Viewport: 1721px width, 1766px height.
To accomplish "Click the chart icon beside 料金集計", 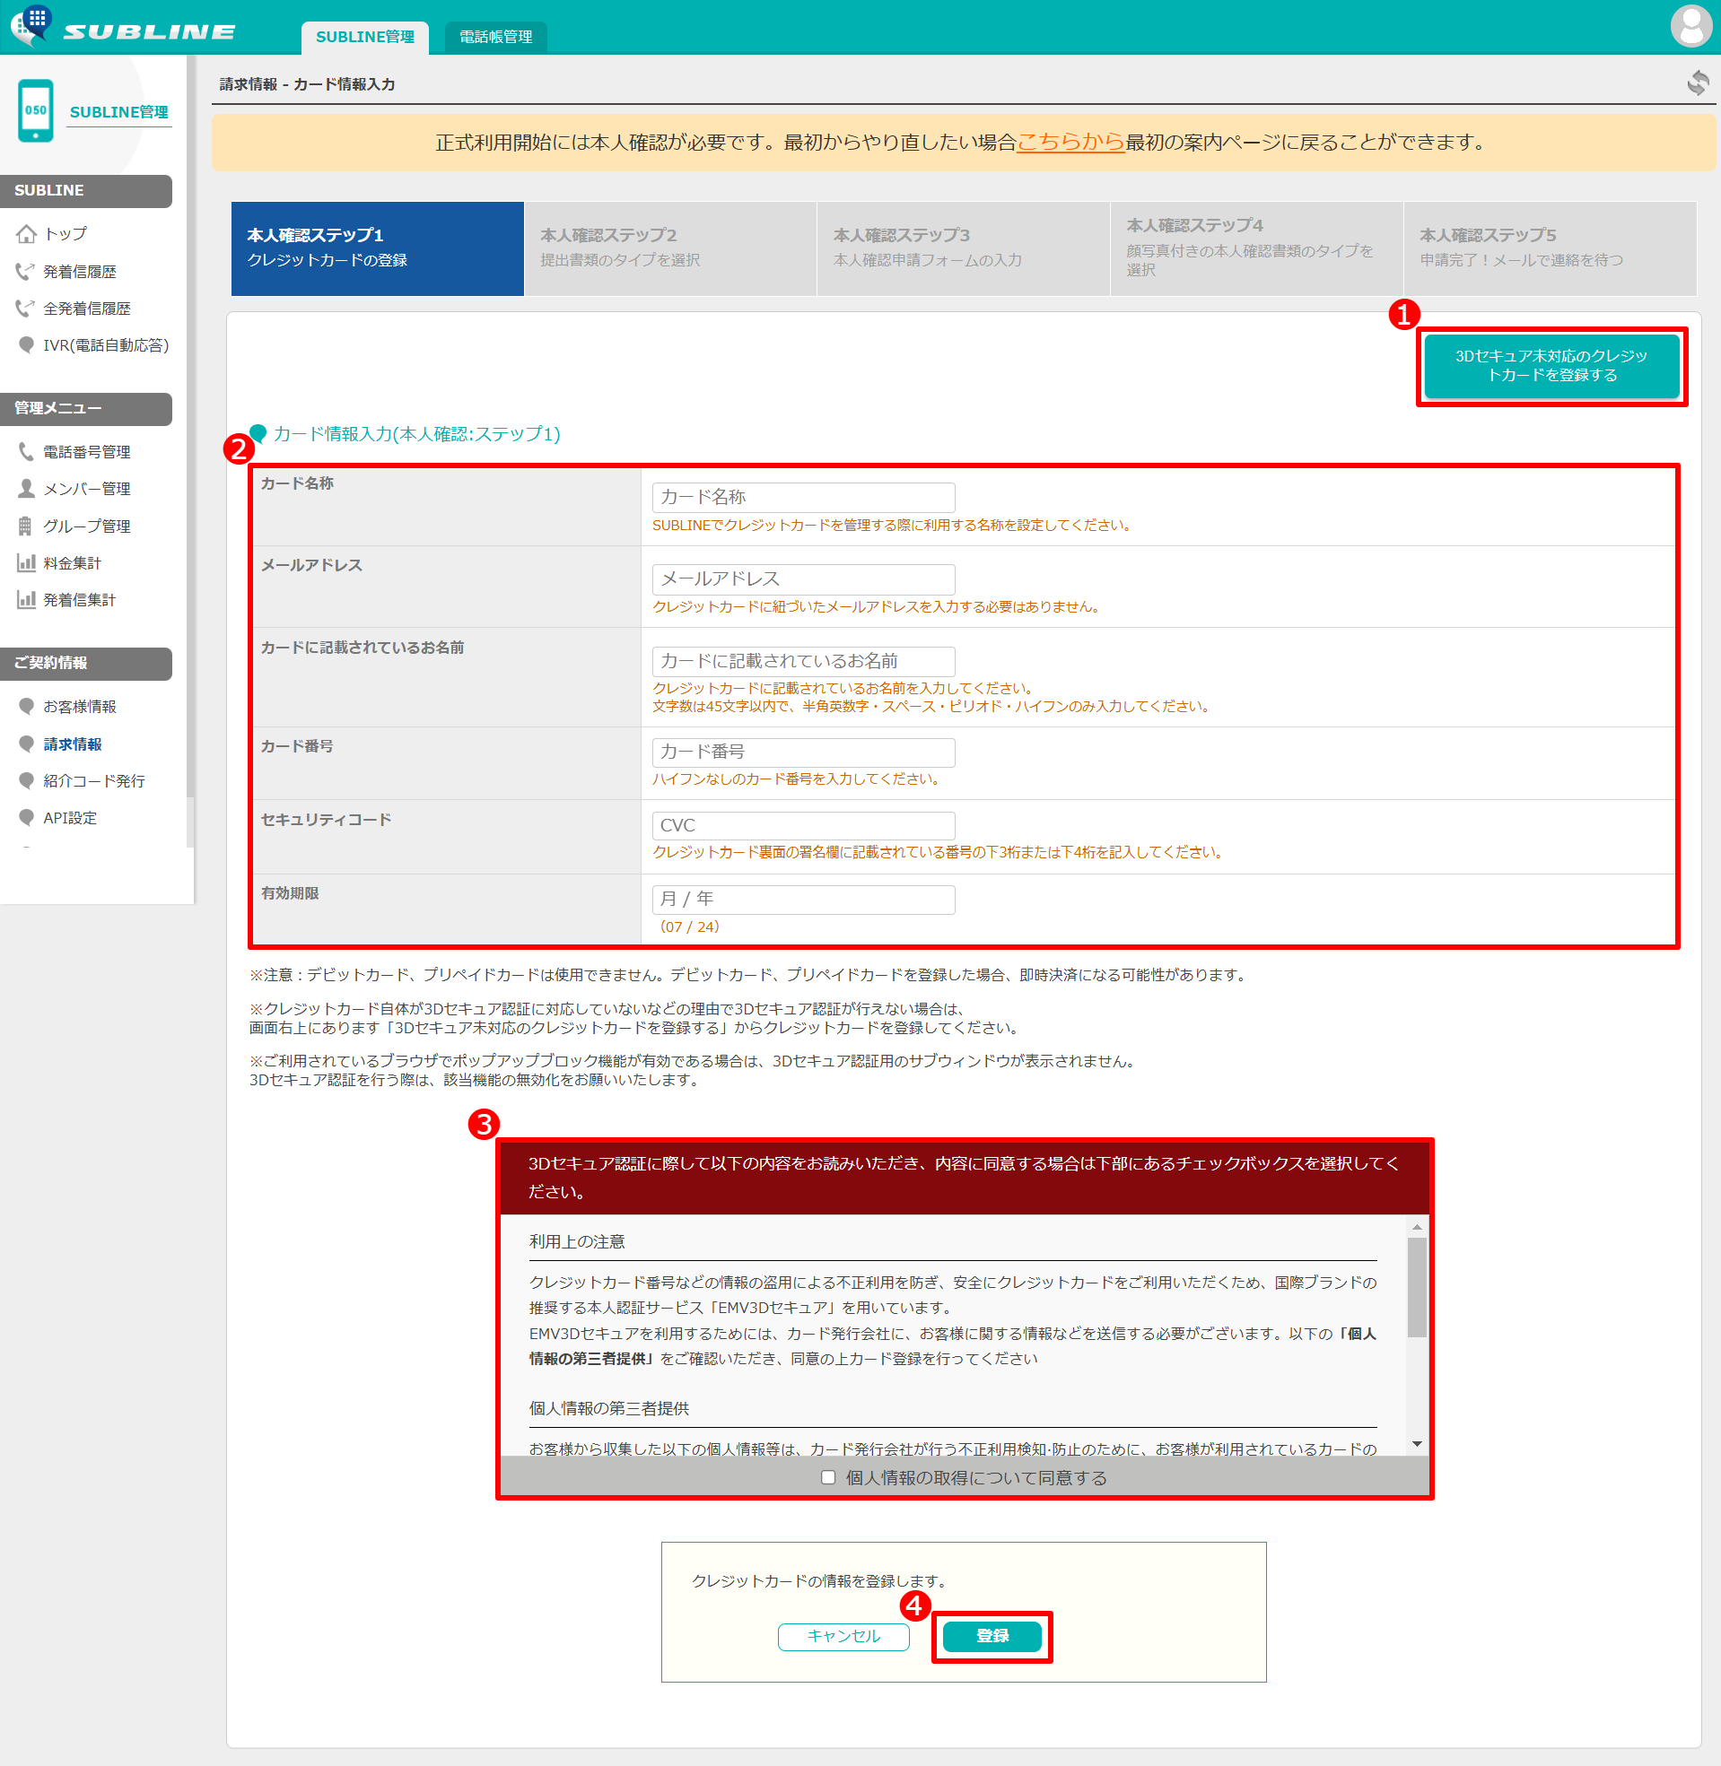I will pyautogui.click(x=26, y=562).
